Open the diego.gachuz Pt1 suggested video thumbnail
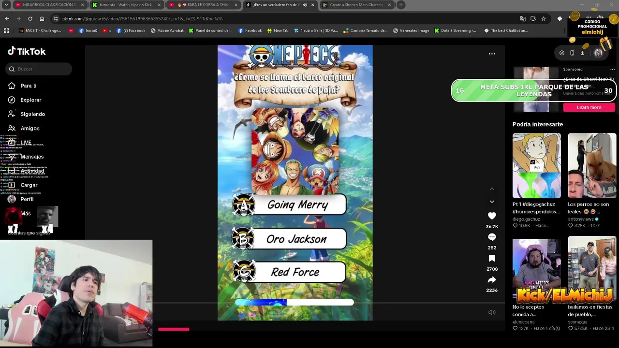Viewport: 619px width, 348px height. pyautogui.click(x=536, y=166)
